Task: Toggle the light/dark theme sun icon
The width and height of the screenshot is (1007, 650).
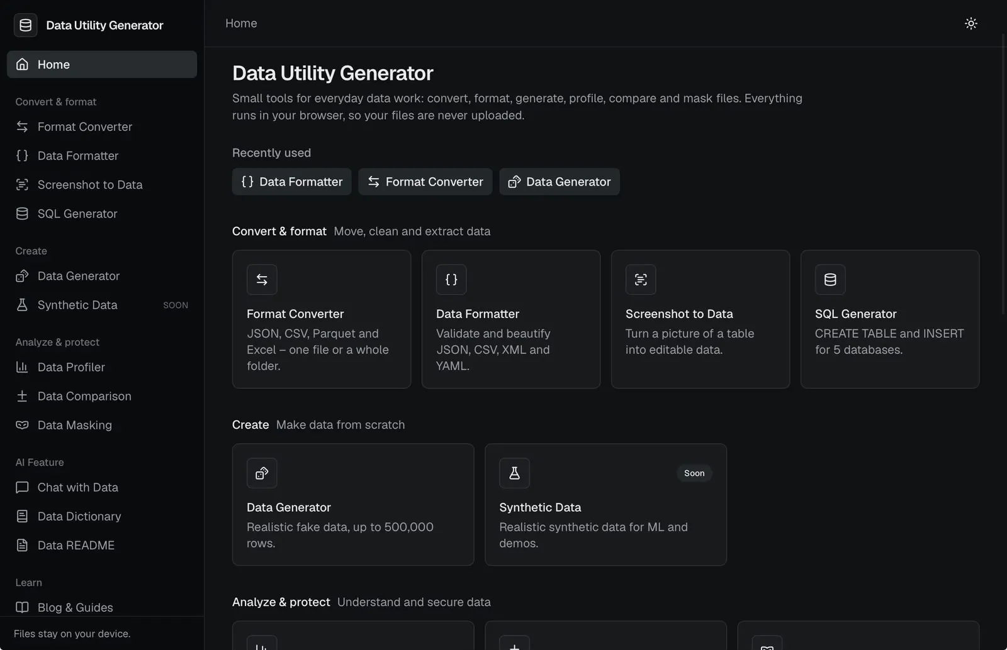Action: 971,23
